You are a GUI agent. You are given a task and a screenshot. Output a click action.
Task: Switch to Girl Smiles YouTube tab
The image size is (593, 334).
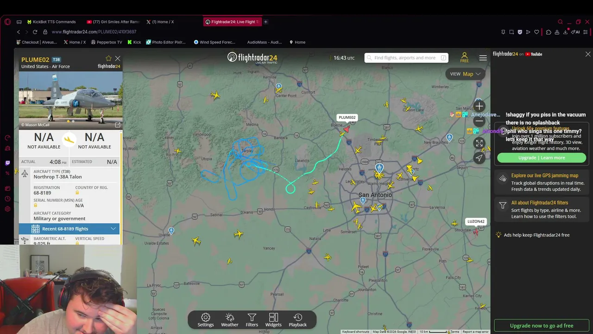(113, 22)
